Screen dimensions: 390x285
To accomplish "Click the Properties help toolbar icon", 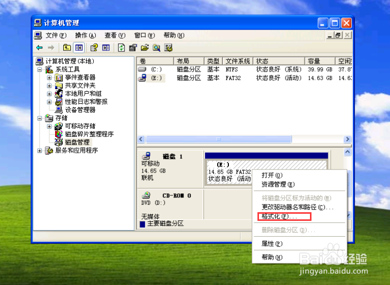I will [x=94, y=47].
